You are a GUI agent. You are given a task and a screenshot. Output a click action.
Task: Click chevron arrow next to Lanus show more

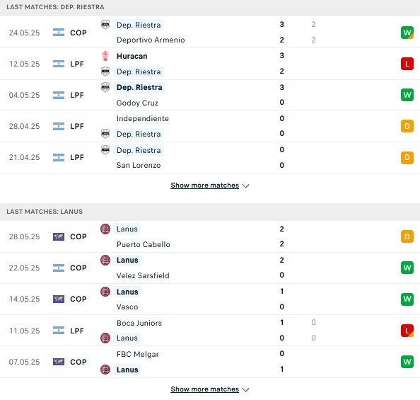[245, 390]
